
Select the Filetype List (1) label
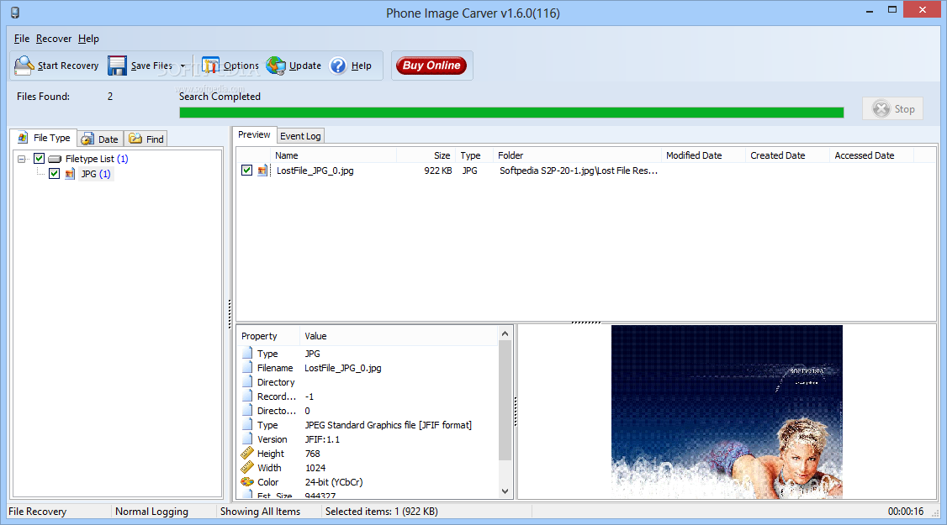97,159
